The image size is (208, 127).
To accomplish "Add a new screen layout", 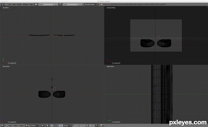I will tap(54, 5).
